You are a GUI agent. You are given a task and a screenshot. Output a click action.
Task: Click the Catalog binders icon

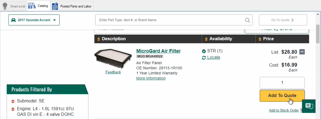(32, 6)
